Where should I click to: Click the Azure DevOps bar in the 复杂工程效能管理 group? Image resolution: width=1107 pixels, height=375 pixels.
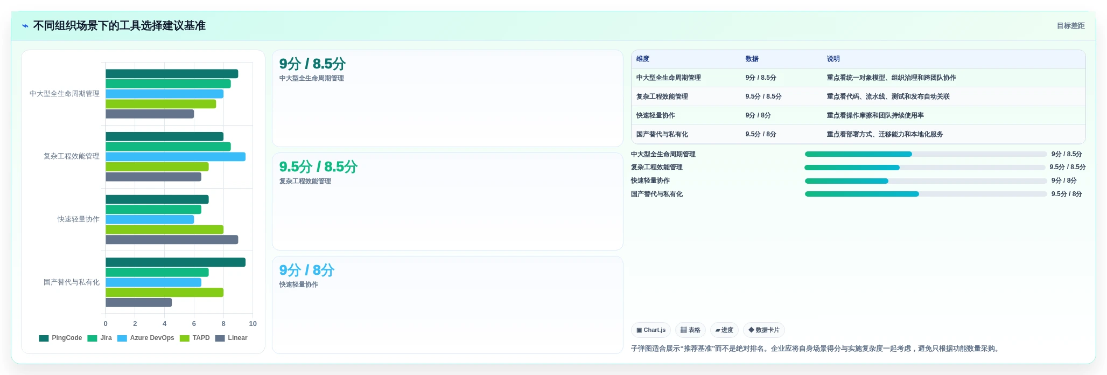coord(176,157)
